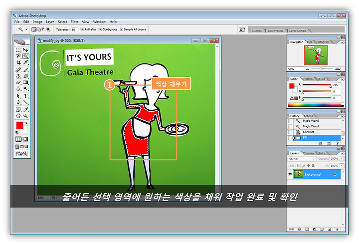Select the Move tool

click(x=25, y=50)
